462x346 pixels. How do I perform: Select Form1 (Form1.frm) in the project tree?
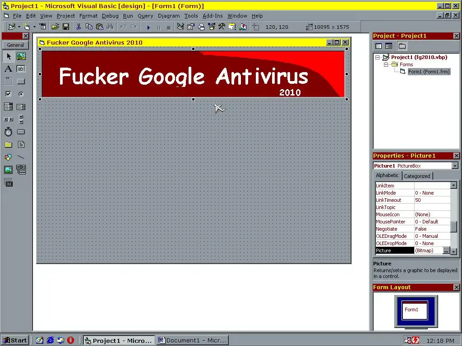click(x=429, y=72)
